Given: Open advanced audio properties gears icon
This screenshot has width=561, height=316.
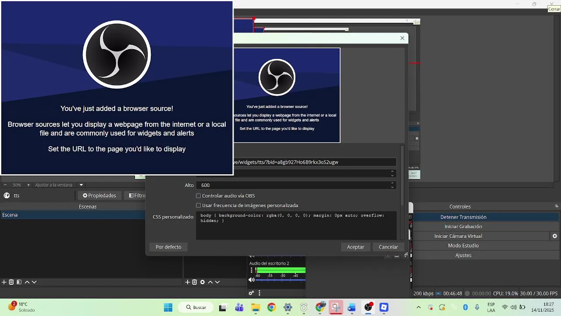Looking at the screenshot, I should point(251,293).
